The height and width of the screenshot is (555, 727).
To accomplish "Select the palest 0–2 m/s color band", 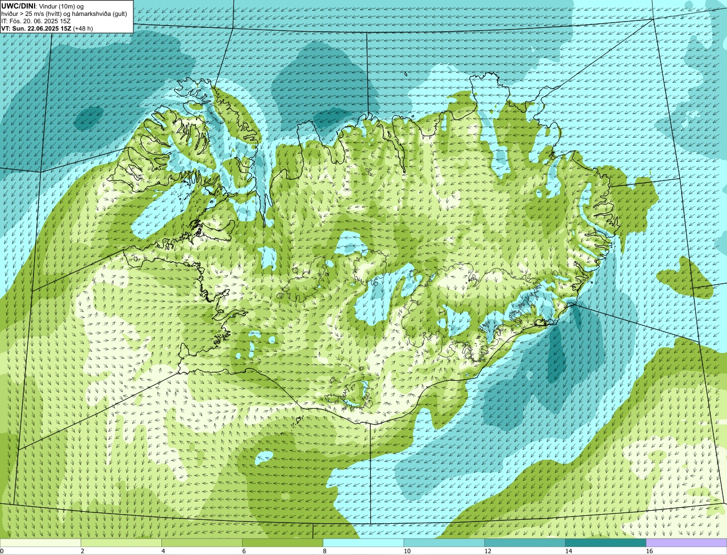I will [40, 543].
